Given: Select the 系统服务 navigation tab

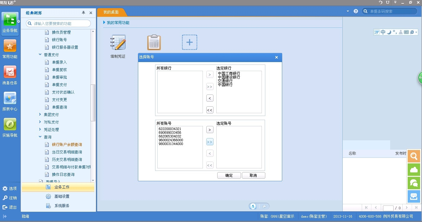Looking at the screenshot, I should coord(58,206).
